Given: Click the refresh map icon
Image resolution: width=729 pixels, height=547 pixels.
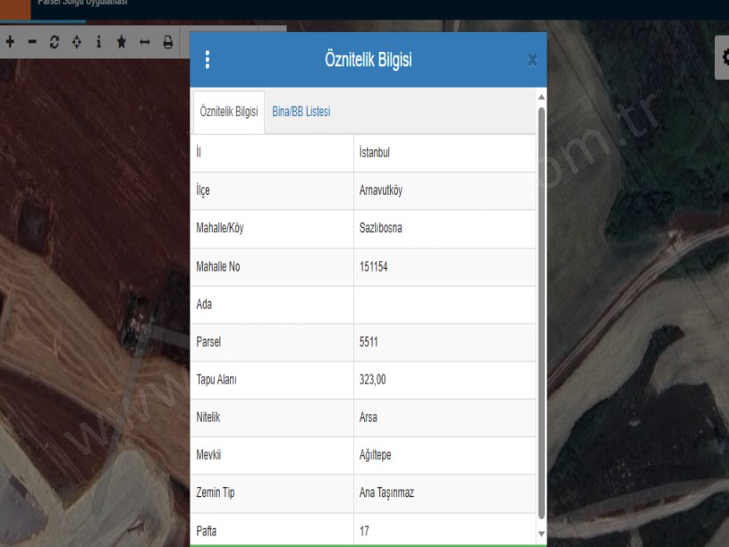Looking at the screenshot, I should click(55, 42).
